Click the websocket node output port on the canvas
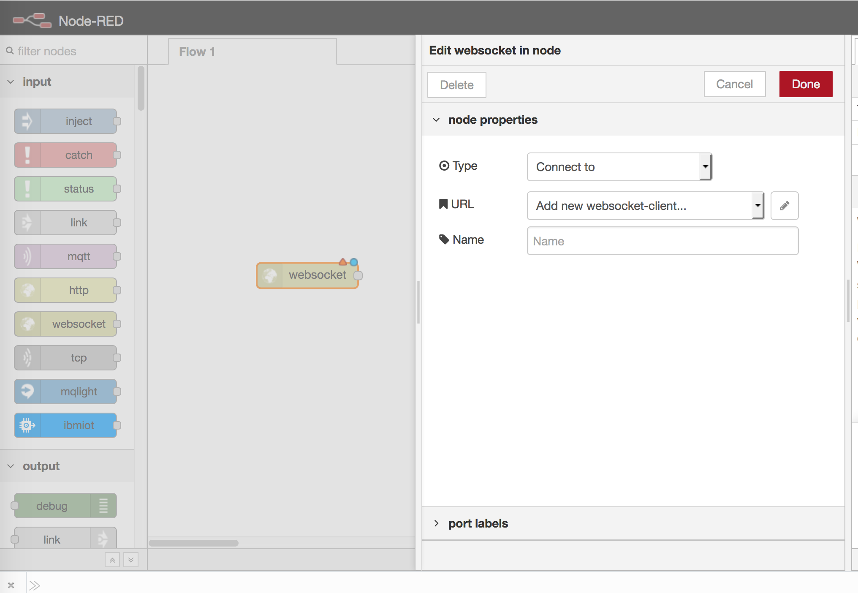 [x=358, y=275]
